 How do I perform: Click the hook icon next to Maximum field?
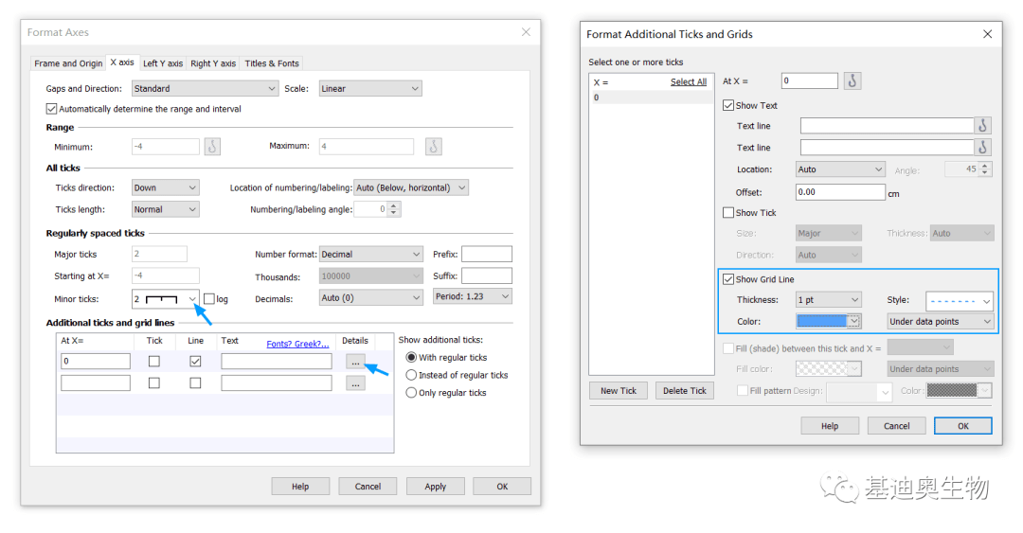tap(433, 147)
